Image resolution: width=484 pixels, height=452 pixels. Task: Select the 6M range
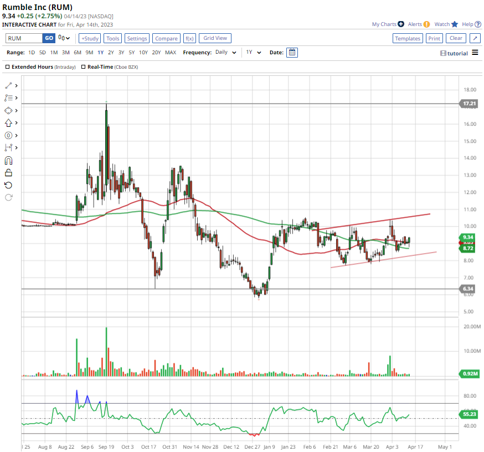(x=78, y=53)
